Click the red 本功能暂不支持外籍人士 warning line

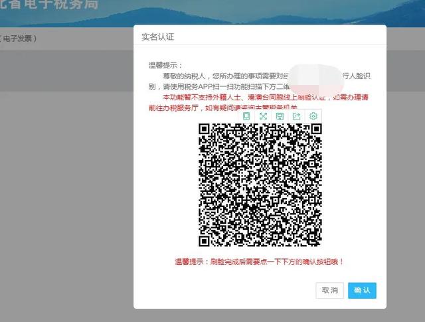point(266,97)
